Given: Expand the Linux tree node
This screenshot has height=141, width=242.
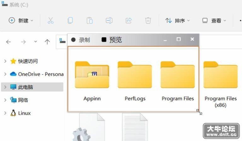Looking at the screenshot, I should 5,113.
